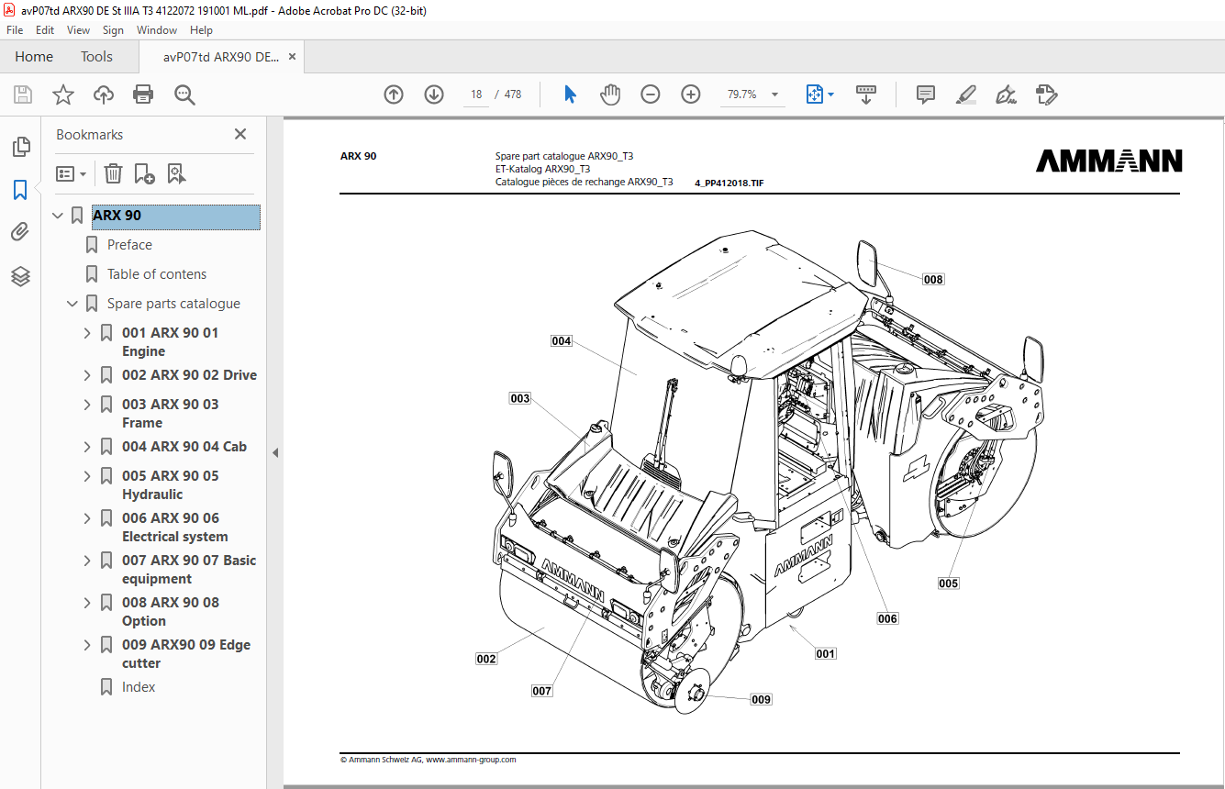This screenshot has width=1225, height=789.
Task: Open the Window menu
Action: [157, 30]
